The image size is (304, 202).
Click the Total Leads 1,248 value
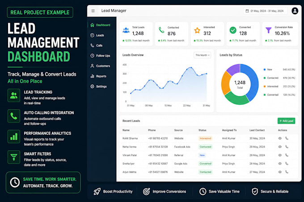pos(138,33)
